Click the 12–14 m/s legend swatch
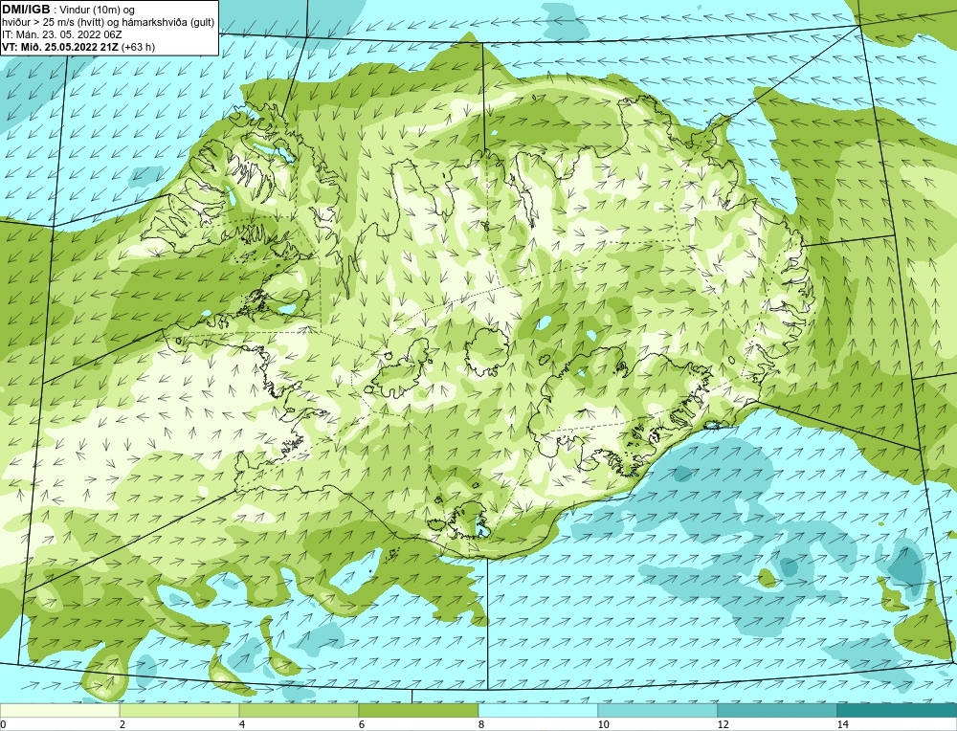 777,710
